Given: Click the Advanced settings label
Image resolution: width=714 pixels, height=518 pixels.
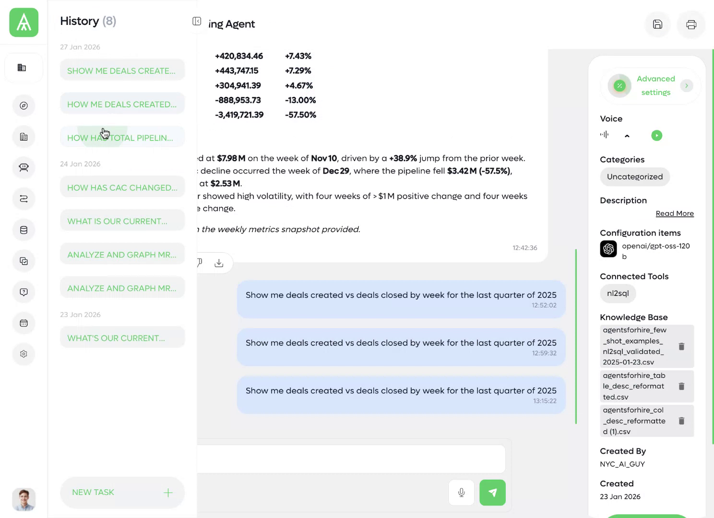Looking at the screenshot, I should point(655,85).
